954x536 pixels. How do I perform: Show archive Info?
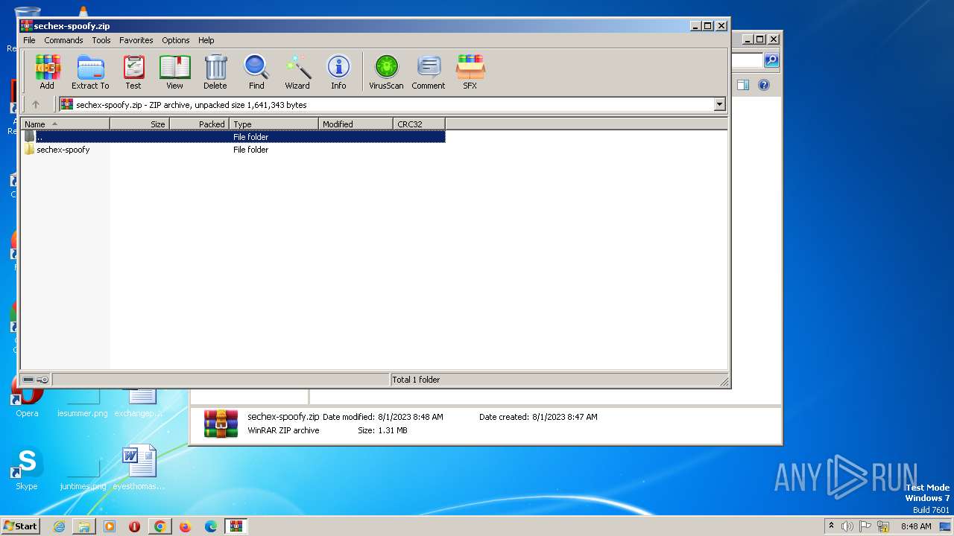pos(338,72)
